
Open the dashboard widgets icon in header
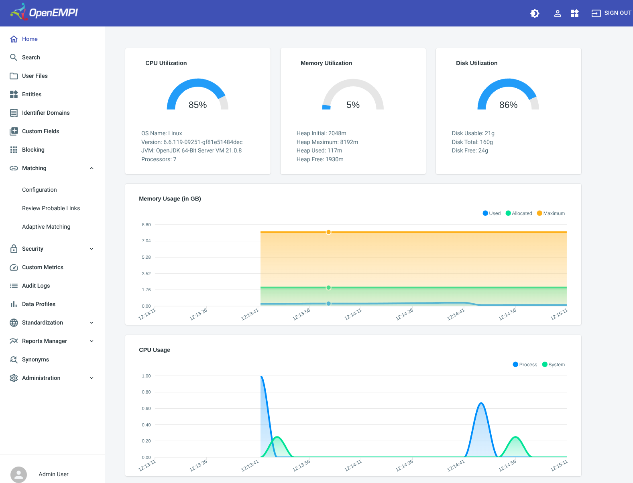575,13
